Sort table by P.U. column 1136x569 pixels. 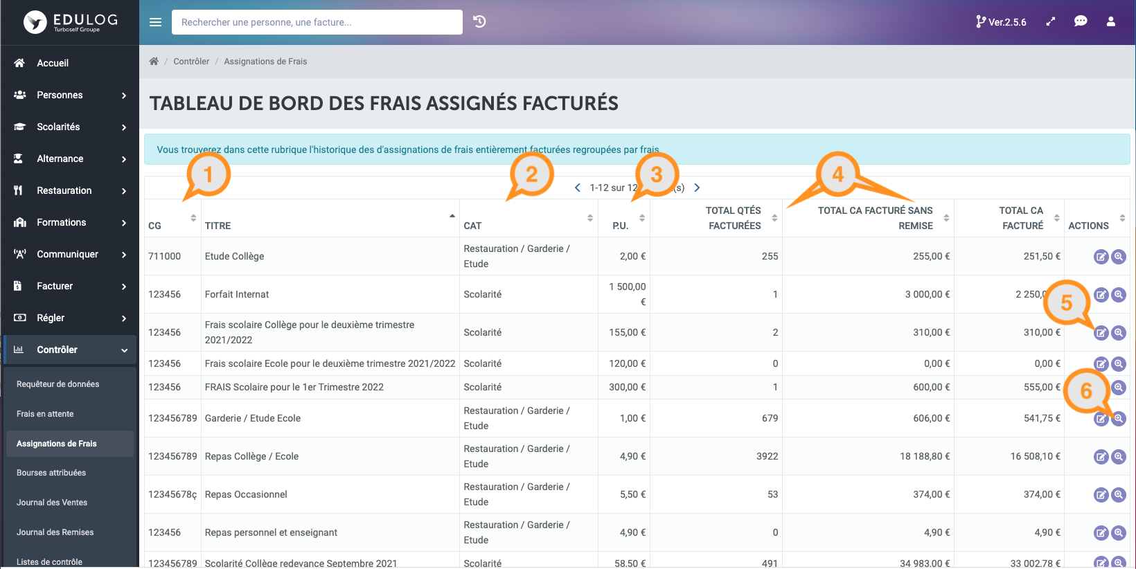tap(624, 219)
